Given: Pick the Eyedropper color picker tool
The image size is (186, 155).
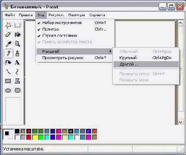Looking at the screenshot, I should (x=8, y=44).
